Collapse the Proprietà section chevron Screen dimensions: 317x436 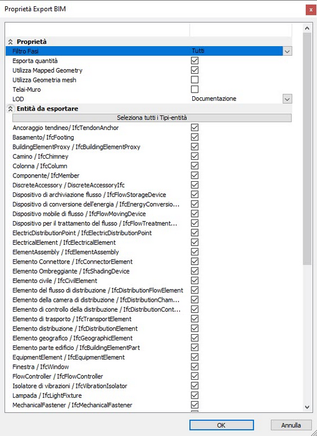10,42
